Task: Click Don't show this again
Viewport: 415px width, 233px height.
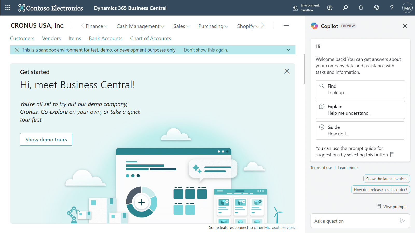Action: [x=206, y=50]
